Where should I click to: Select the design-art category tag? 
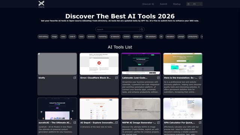click(x=138, y=37)
